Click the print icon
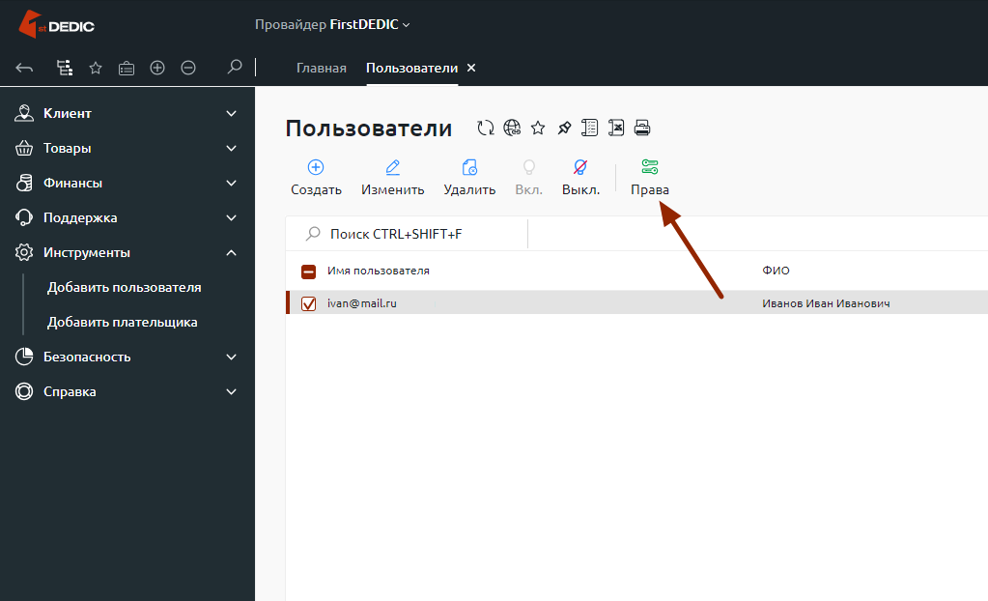This screenshot has width=988, height=601. pos(642,128)
